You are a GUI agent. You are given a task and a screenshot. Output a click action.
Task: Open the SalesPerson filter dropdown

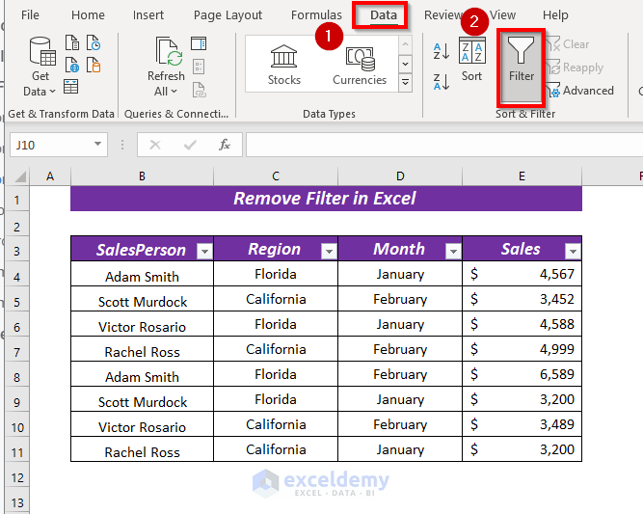tap(204, 251)
